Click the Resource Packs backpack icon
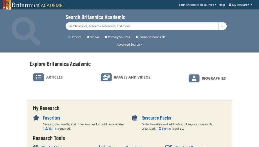 click(x=135, y=117)
